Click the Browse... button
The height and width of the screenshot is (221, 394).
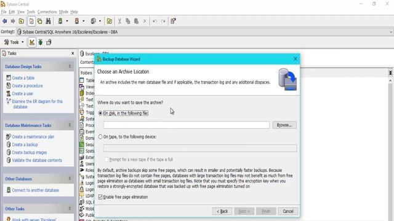(x=284, y=125)
